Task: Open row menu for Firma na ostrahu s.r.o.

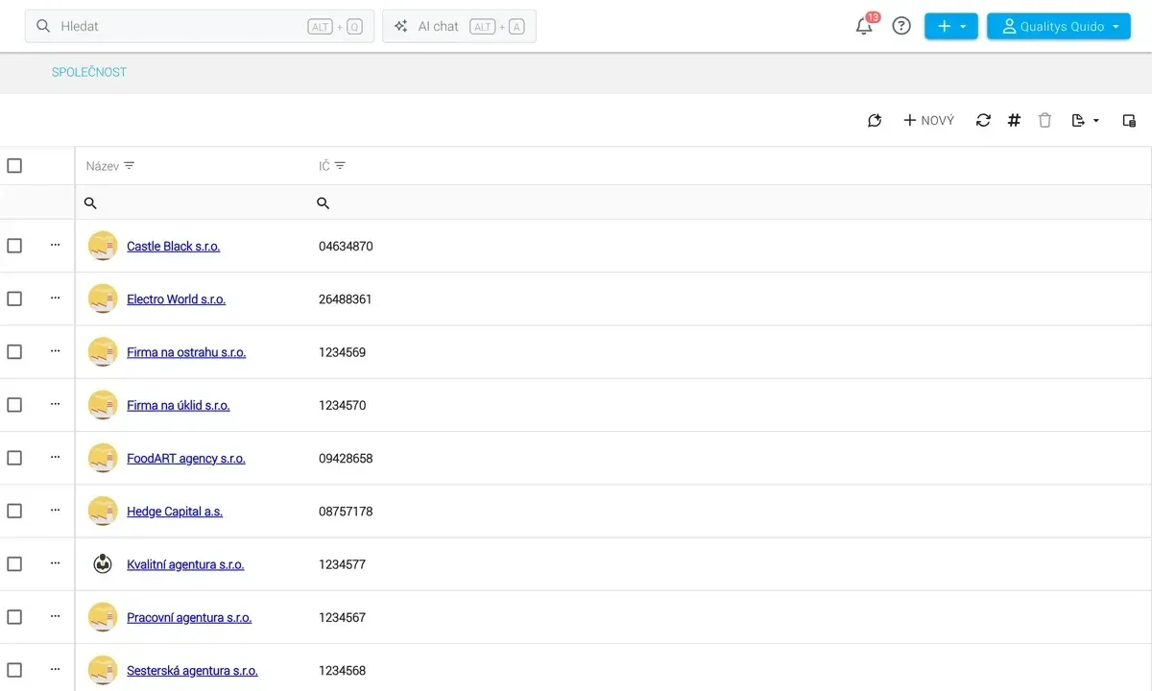Action: pos(55,351)
